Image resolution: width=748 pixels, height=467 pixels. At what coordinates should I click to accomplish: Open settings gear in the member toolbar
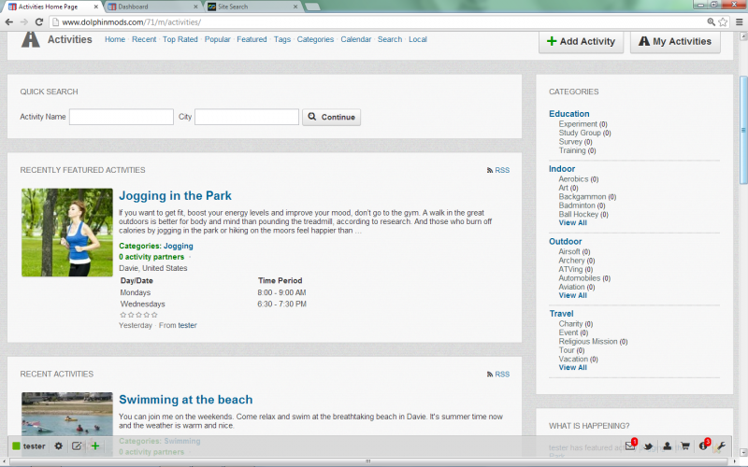point(58,446)
